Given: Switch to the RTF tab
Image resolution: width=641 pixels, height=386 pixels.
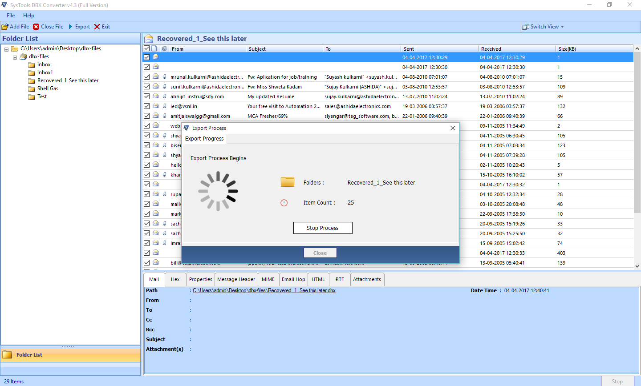Looking at the screenshot, I should click(340, 279).
